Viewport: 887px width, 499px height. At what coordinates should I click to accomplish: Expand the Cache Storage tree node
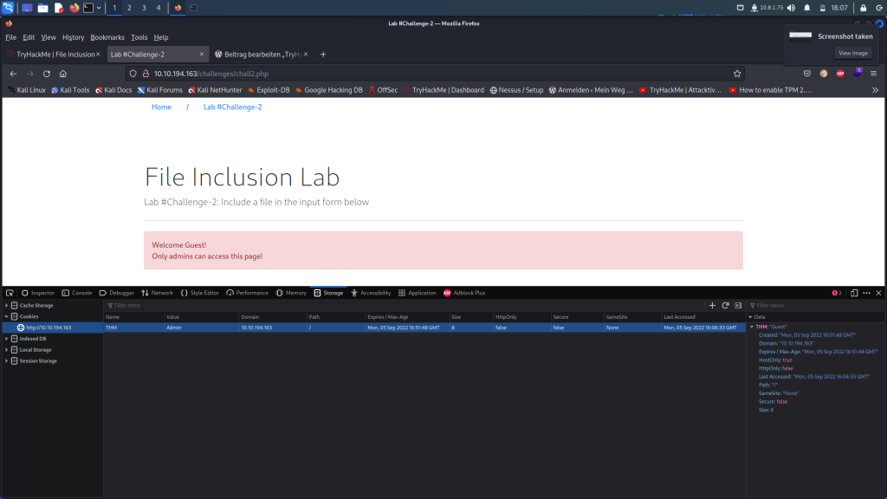pos(7,306)
